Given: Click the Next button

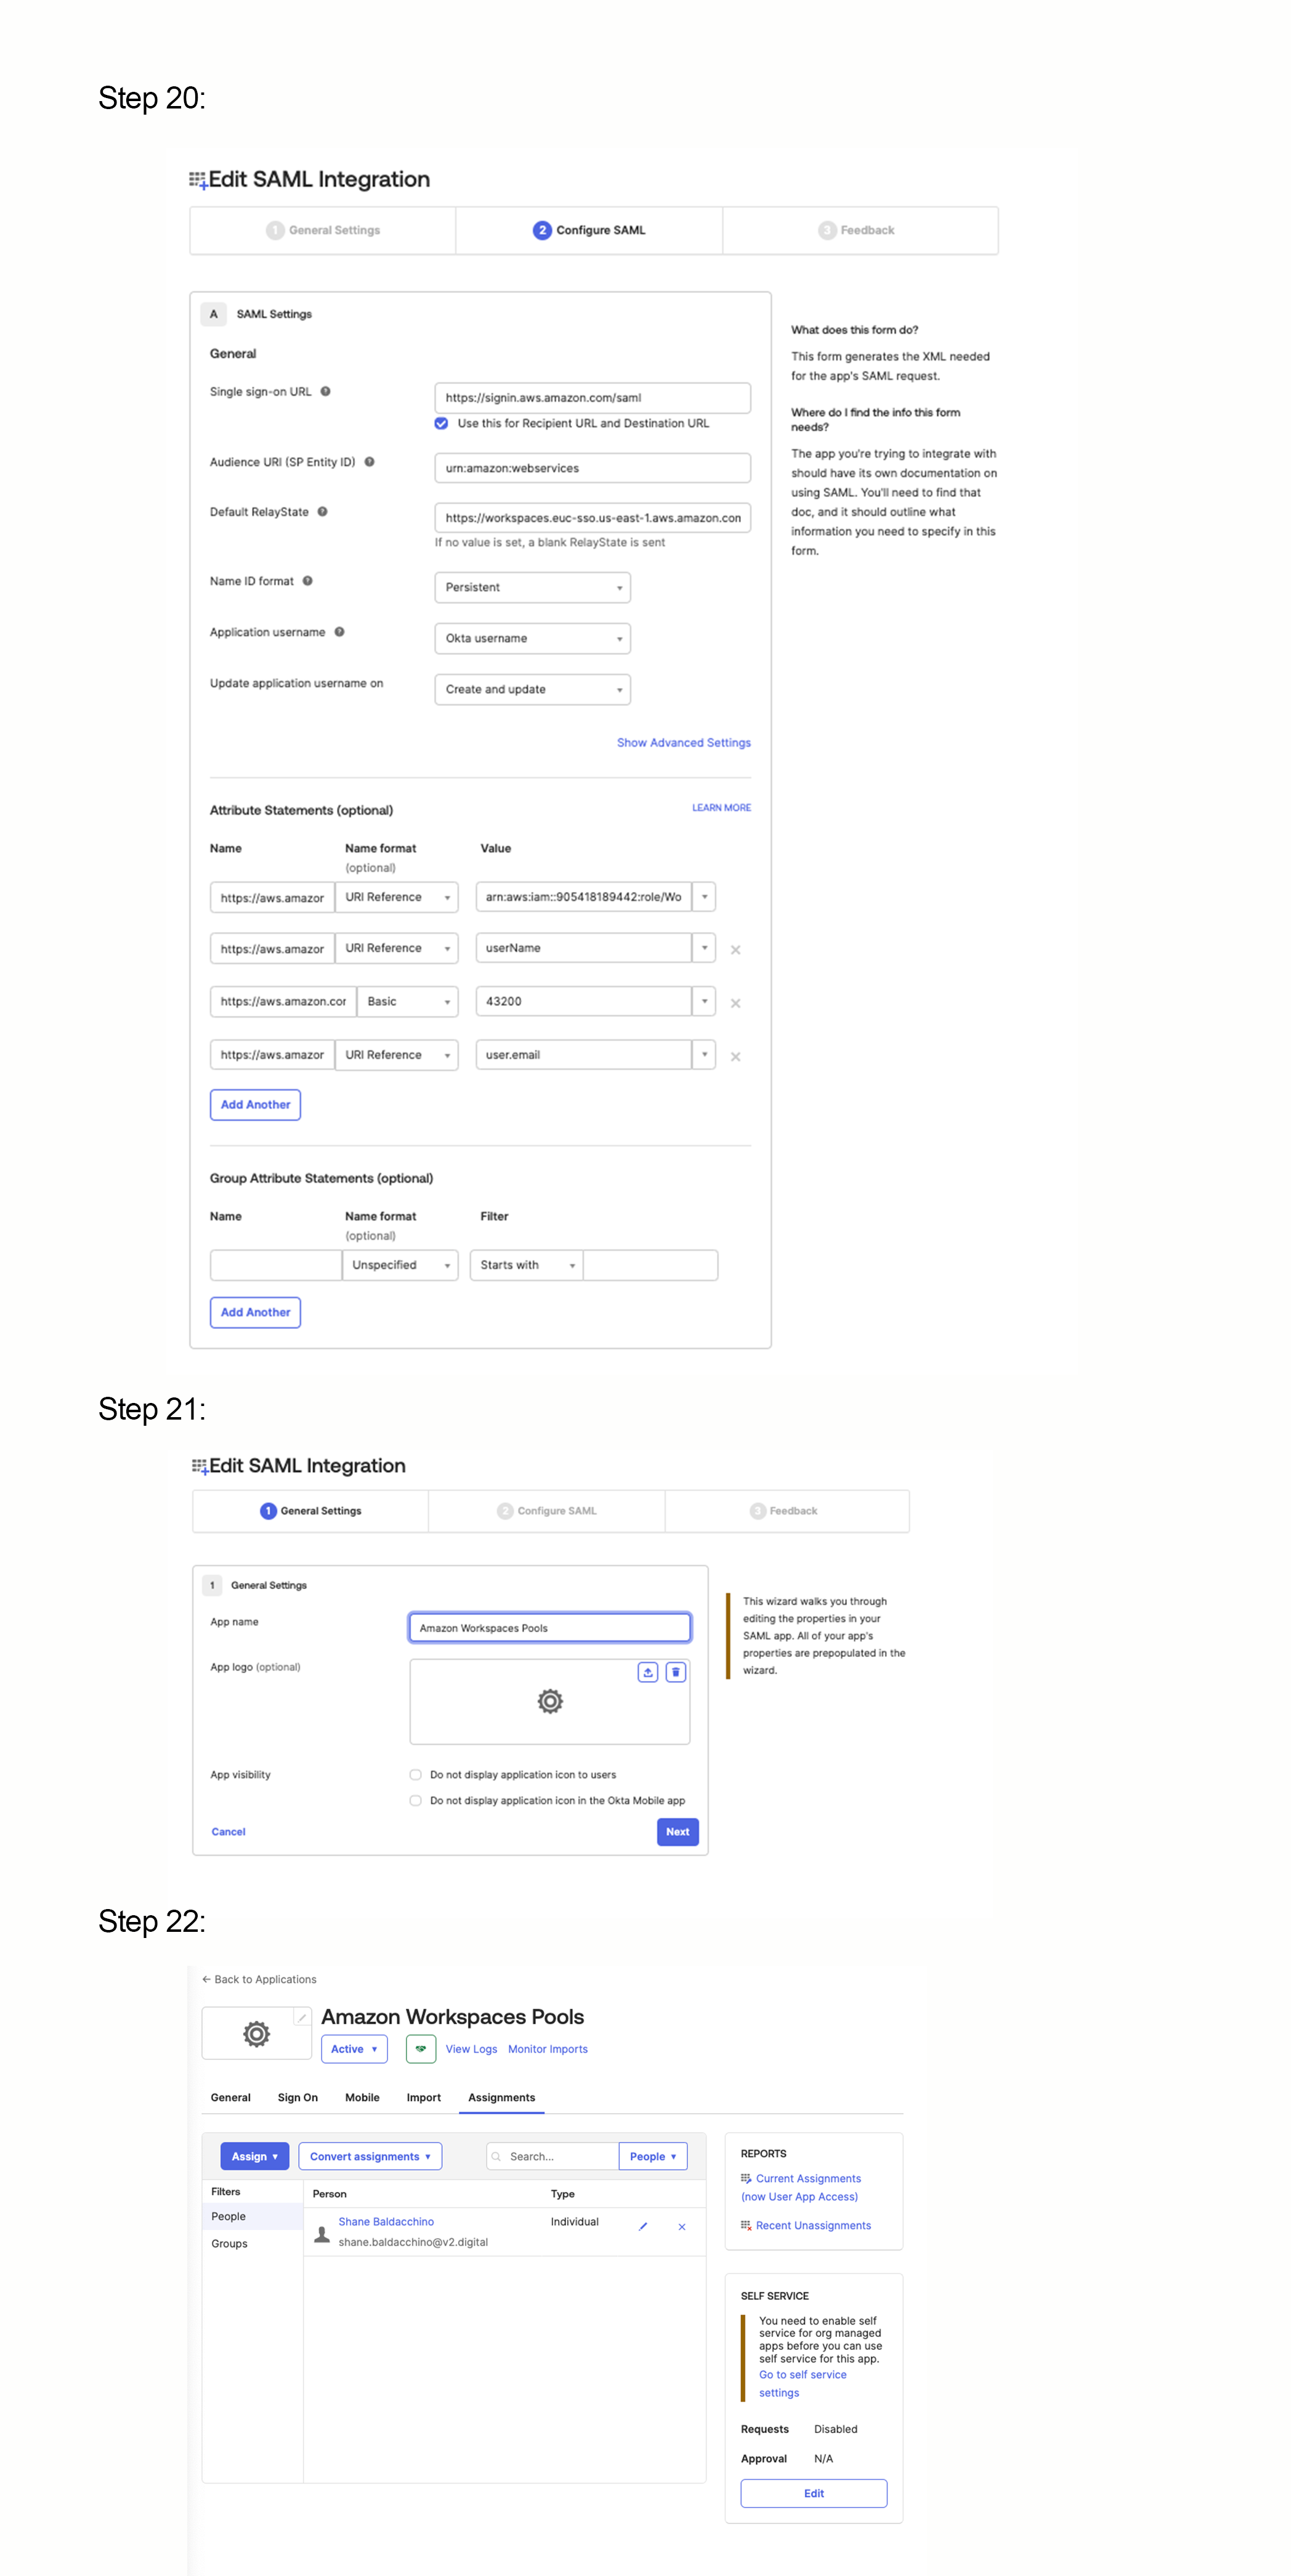Looking at the screenshot, I should (x=679, y=1833).
